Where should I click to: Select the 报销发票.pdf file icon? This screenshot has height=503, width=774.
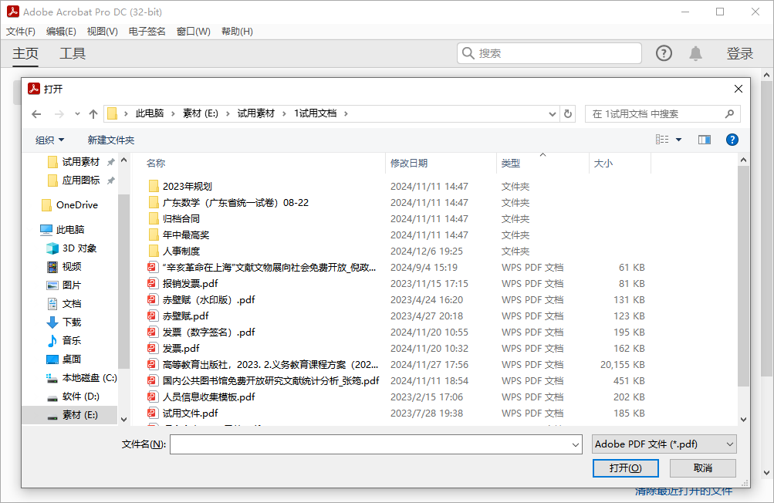(x=153, y=283)
